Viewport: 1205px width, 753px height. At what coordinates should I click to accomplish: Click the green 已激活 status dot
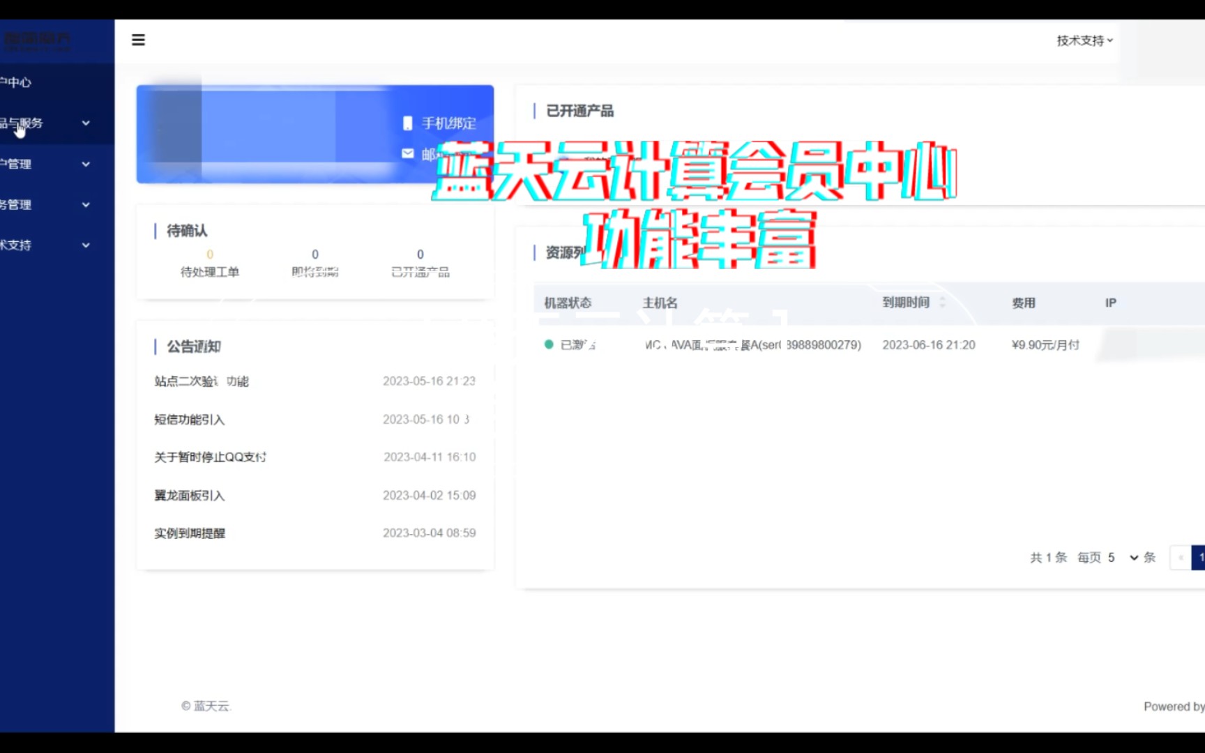click(x=549, y=344)
